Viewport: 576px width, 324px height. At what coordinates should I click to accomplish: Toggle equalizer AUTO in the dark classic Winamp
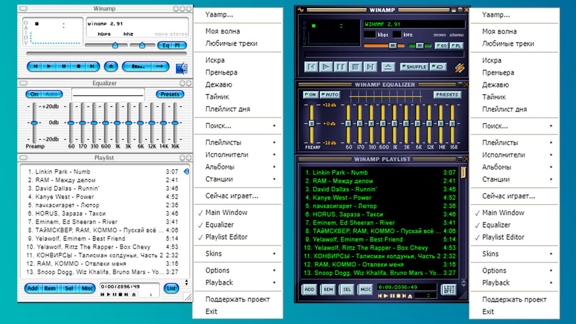click(x=330, y=95)
